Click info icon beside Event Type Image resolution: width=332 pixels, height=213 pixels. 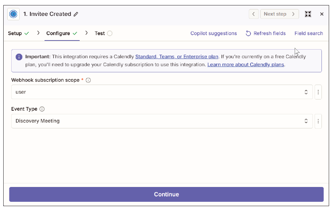[42, 109]
